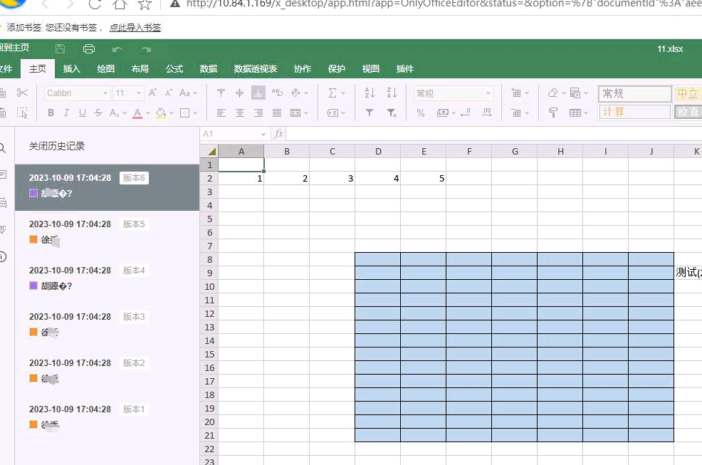Image resolution: width=702 pixels, height=465 pixels.
Task: Align cell content to top
Action: (x=221, y=93)
